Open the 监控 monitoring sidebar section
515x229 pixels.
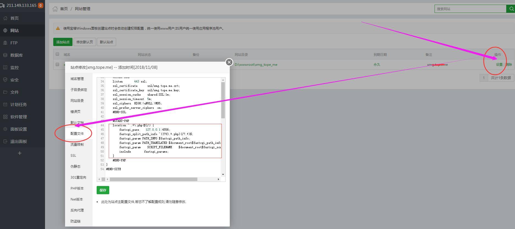point(14,67)
